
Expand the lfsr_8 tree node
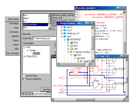61,30
